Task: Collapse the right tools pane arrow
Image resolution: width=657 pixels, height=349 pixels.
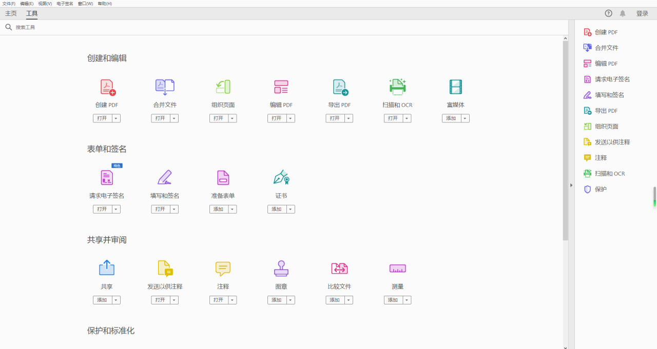Action: click(x=571, y=185)
